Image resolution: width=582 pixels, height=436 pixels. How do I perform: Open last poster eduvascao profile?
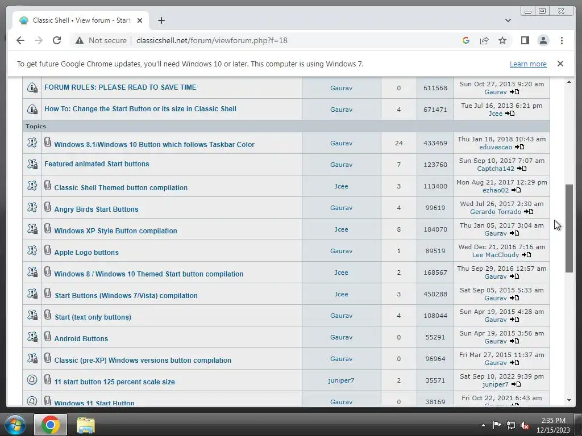point(496,147)
